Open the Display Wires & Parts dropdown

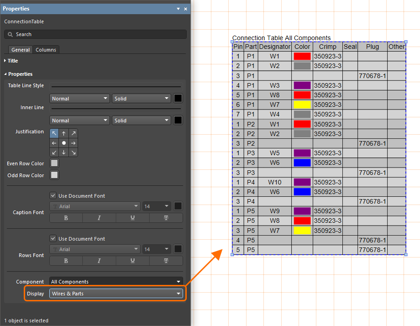pos(116,294)
